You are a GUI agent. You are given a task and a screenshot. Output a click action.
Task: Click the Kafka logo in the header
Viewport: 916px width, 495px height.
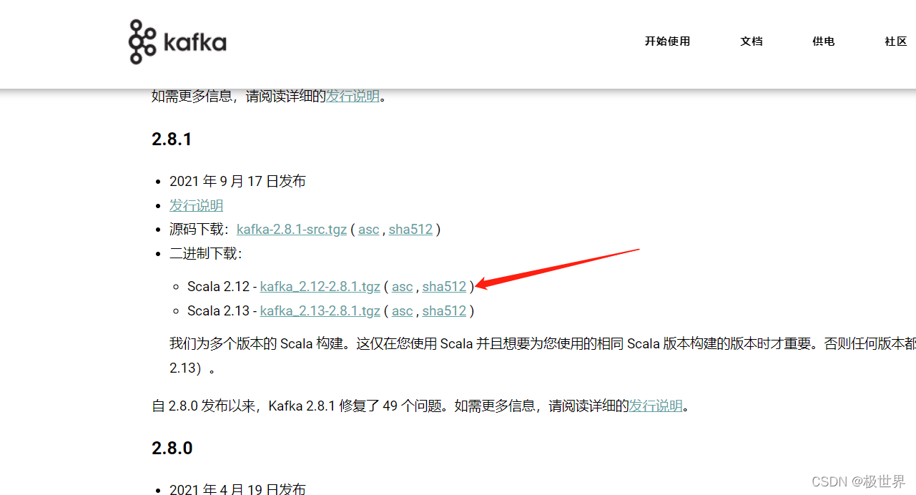pos(177,41)
